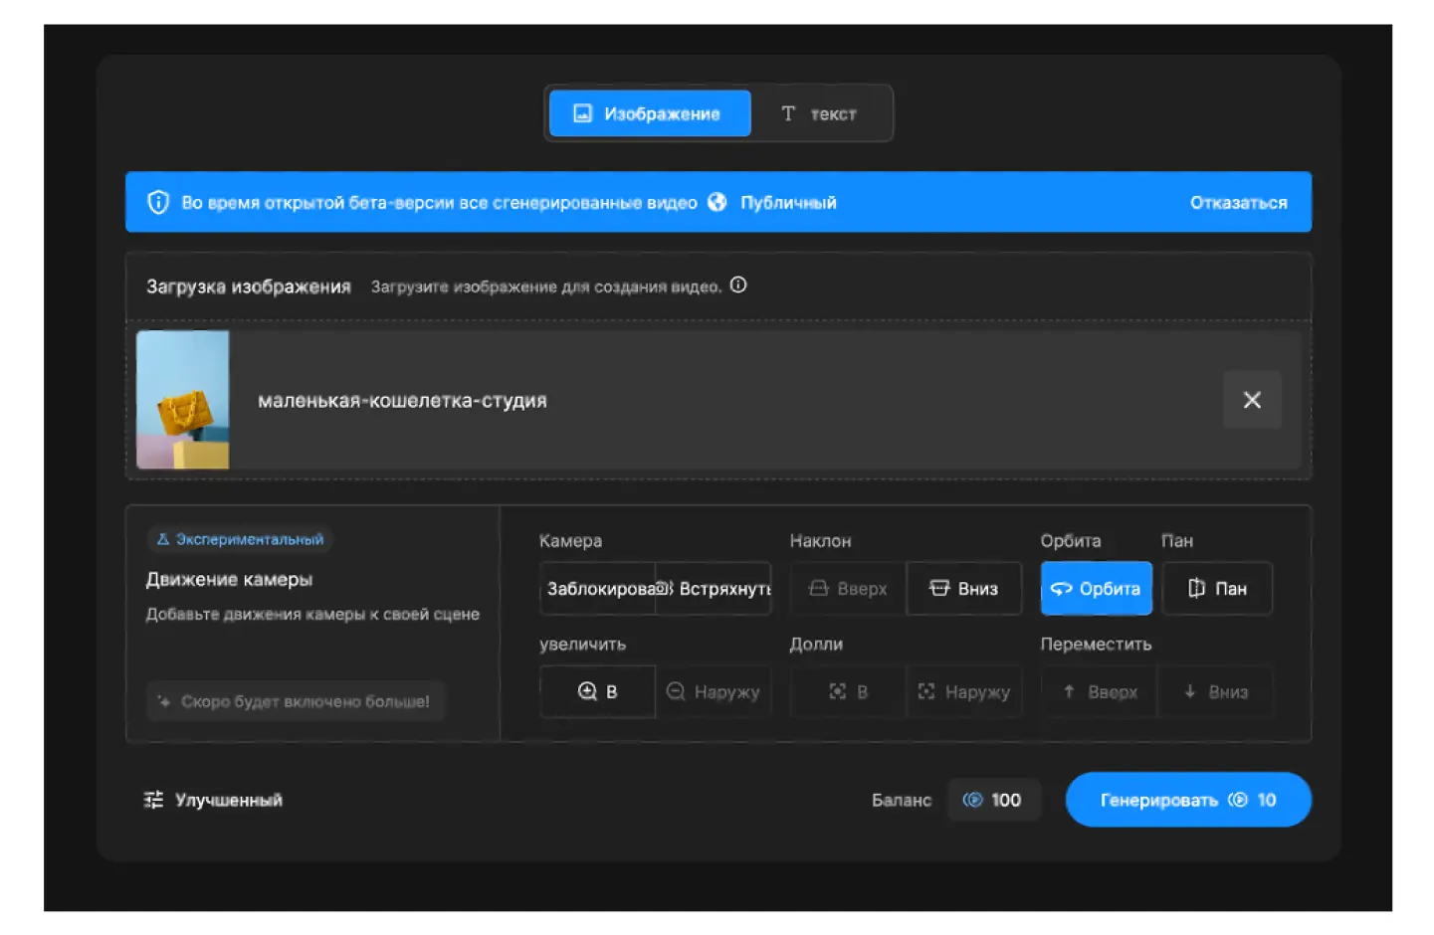Image resolution: width=1434 pixels, height=935 pixels.
Task: Click the Движение камеры heading
Action: click(x=229, y=579)
